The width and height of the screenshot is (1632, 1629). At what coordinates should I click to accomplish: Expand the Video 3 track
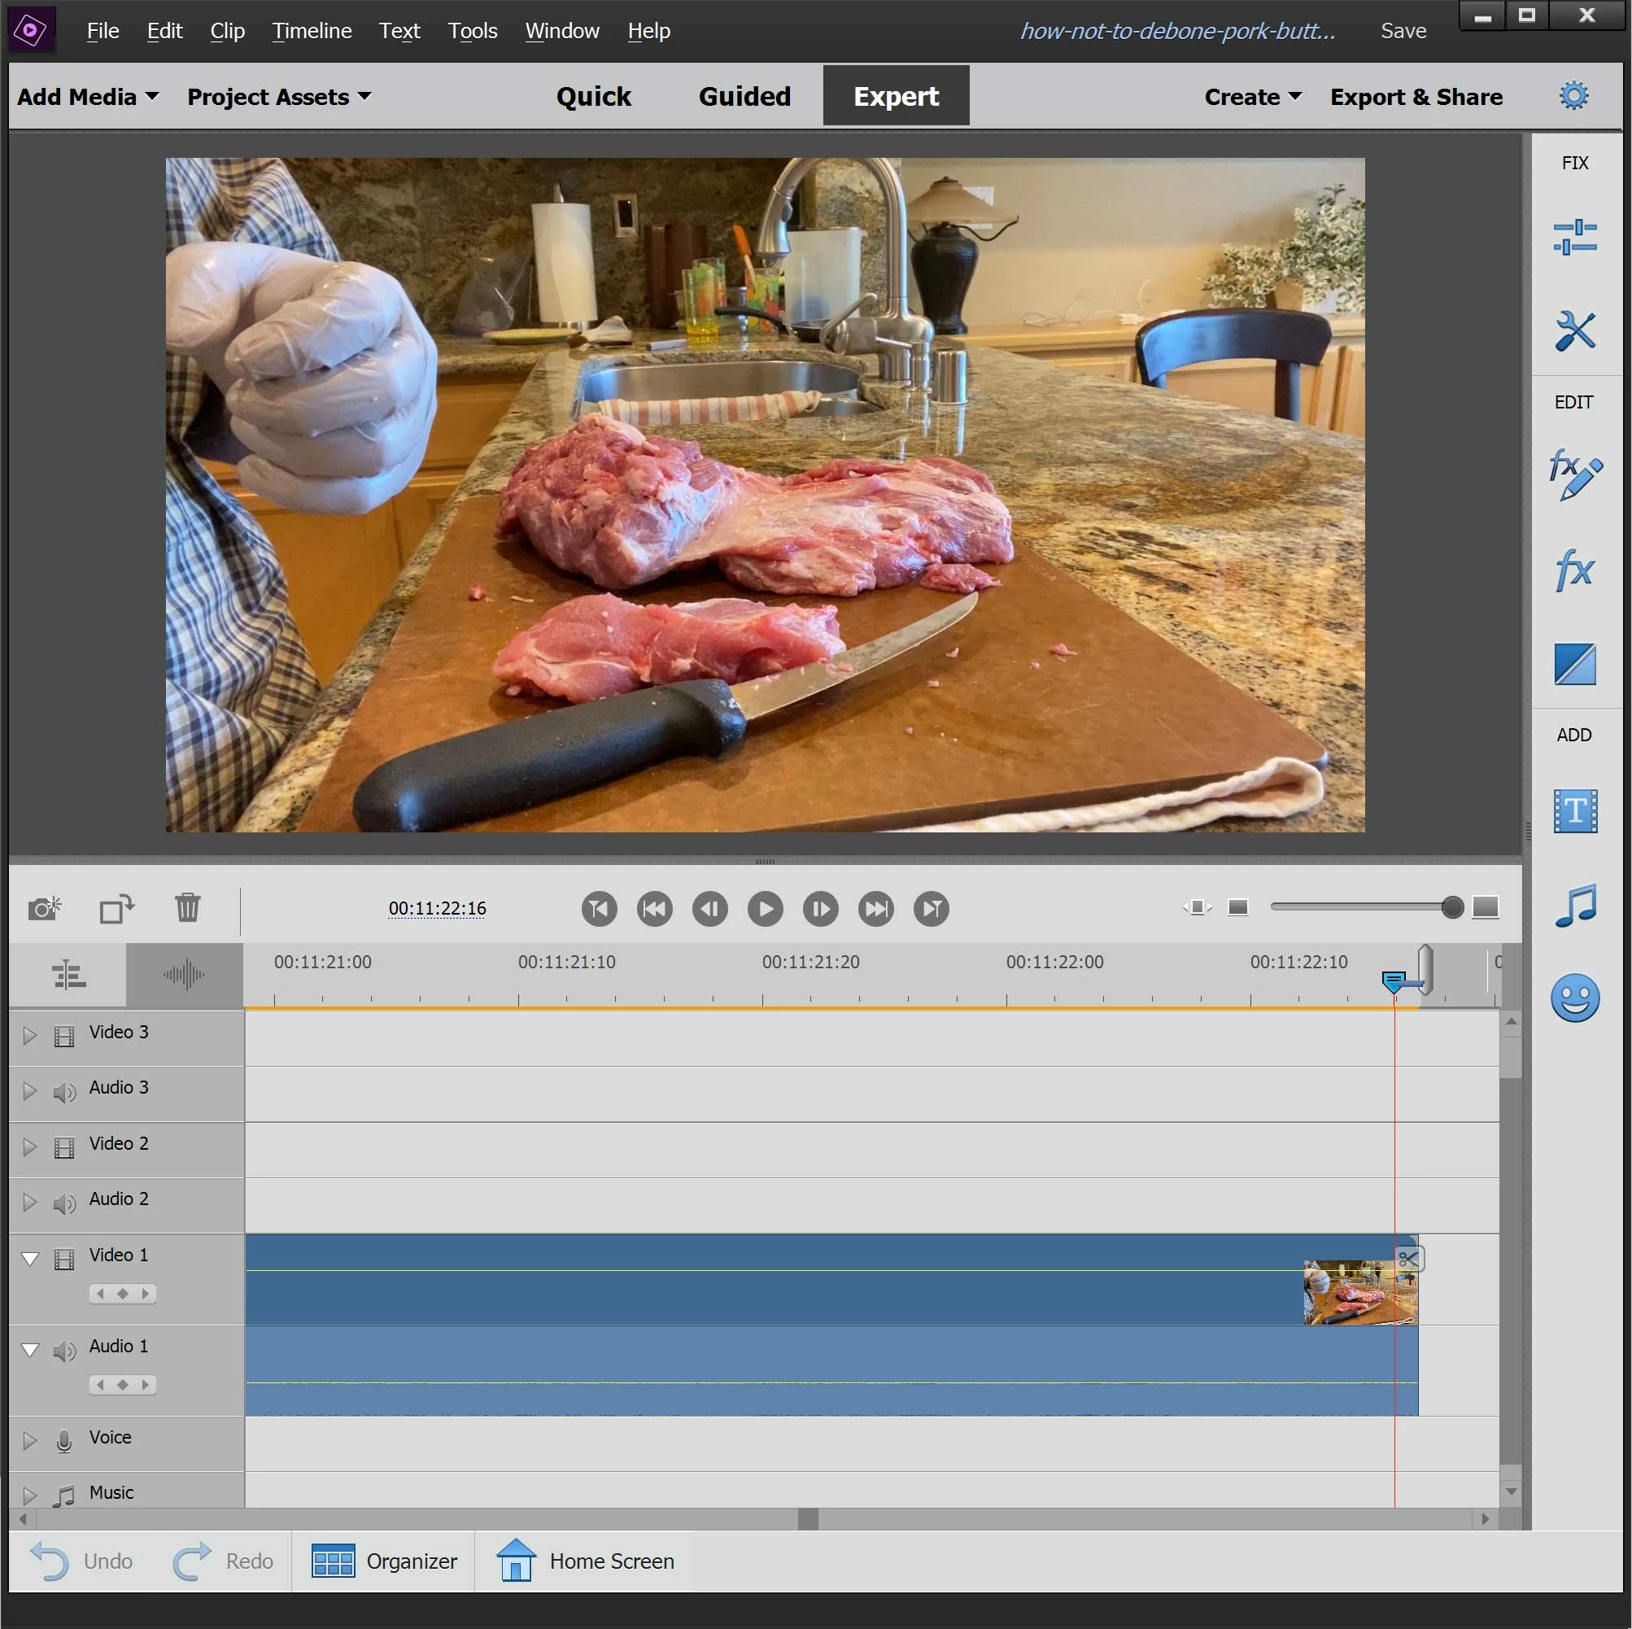29,1035
